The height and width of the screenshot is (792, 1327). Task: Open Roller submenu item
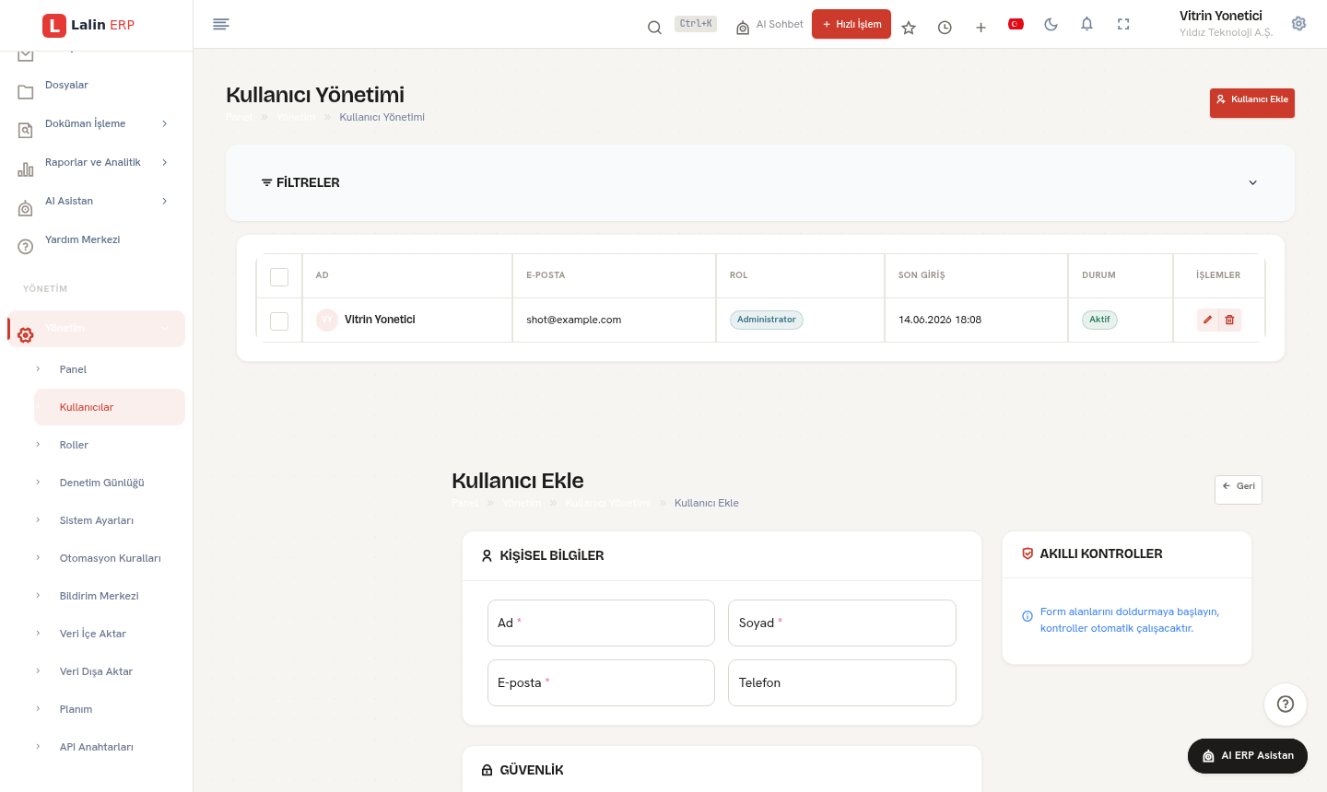(x=74, y=445)
